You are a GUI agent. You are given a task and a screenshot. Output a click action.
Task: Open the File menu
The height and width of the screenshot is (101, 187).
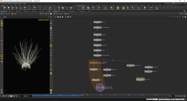tap(2, 3)
